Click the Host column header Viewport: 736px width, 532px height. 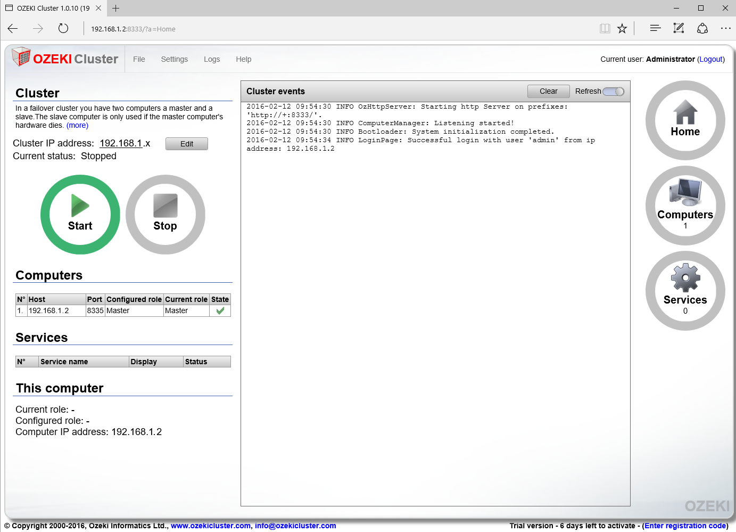(56, 299)
